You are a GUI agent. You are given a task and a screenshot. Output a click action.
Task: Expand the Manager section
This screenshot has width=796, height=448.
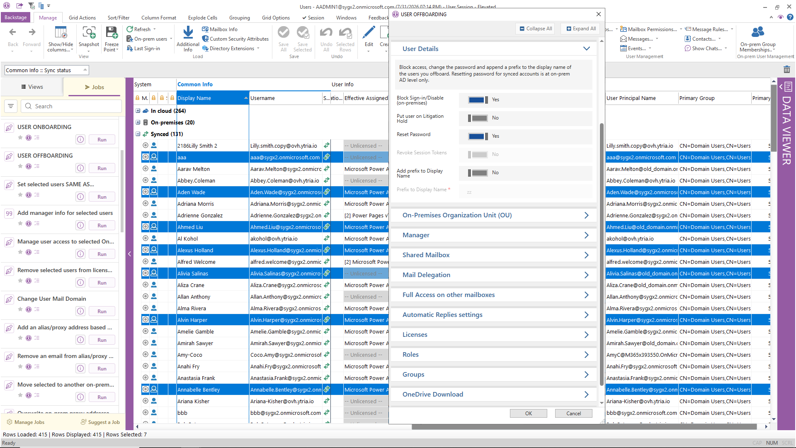tap(586, 235)
